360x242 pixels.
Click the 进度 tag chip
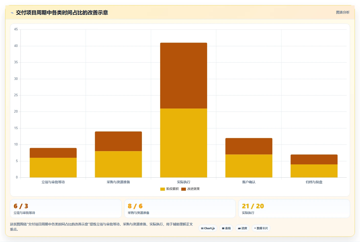242,228
